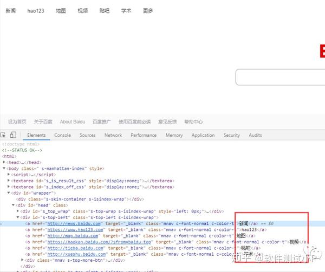325x272 pixels.
Task: Click the 设为首页 footer link
Action: 17,122
